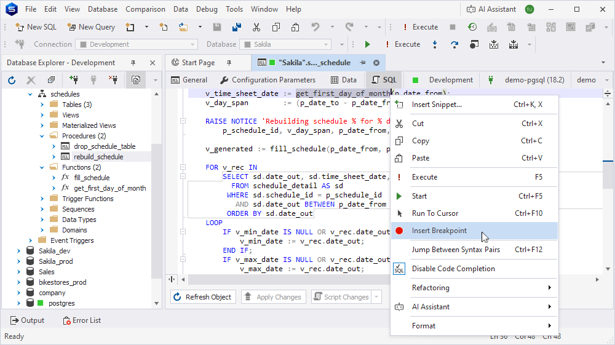615x345 pixels.
Task: Open the Debug menu in menu bar
Action: (207, 9)
